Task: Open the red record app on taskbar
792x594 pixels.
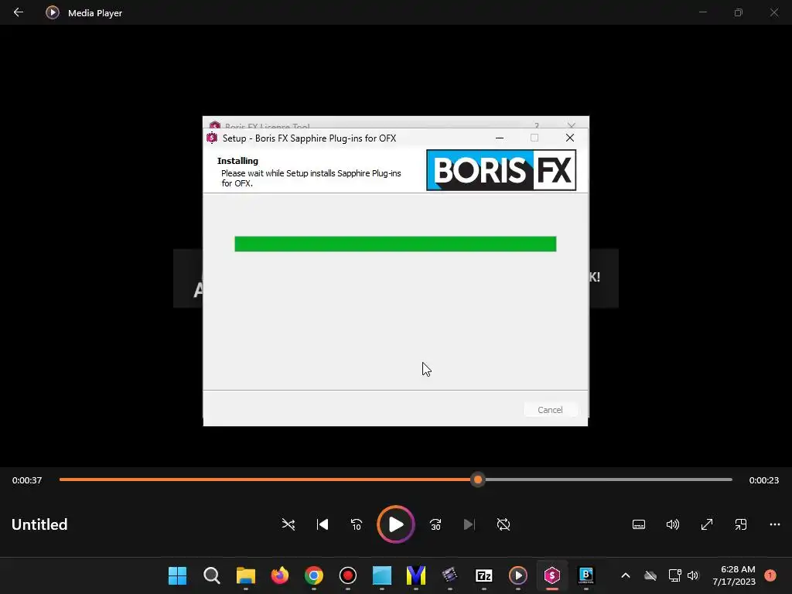Action: 347,575
